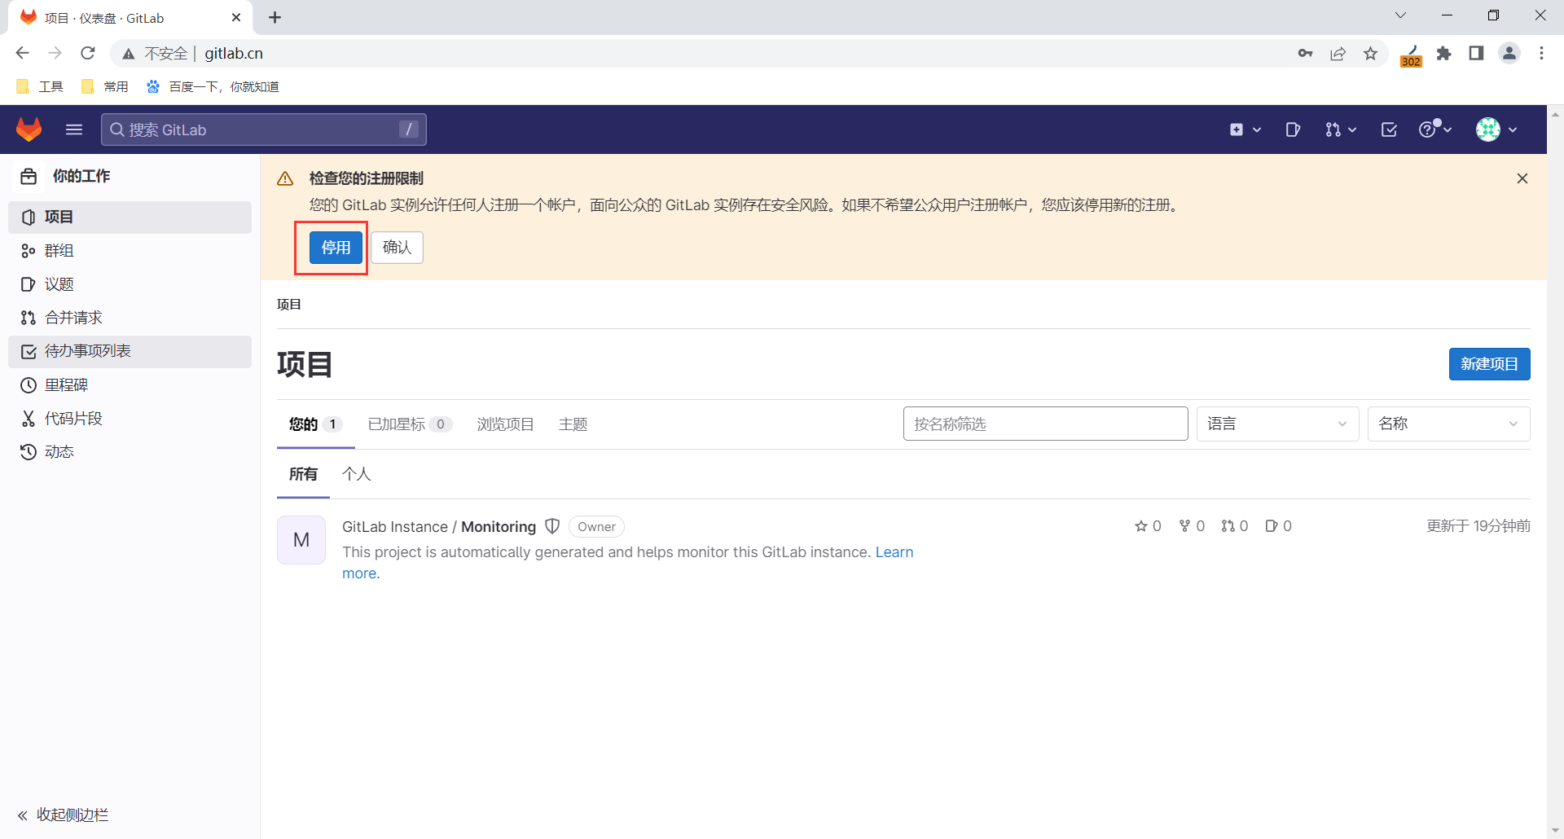Select the 主题 tab
The height and width of the screenshot is (839, 1564).
573,424
